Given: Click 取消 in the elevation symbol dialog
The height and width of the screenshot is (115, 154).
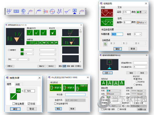Looking at the screenshot, I should [x=133, y=49].
